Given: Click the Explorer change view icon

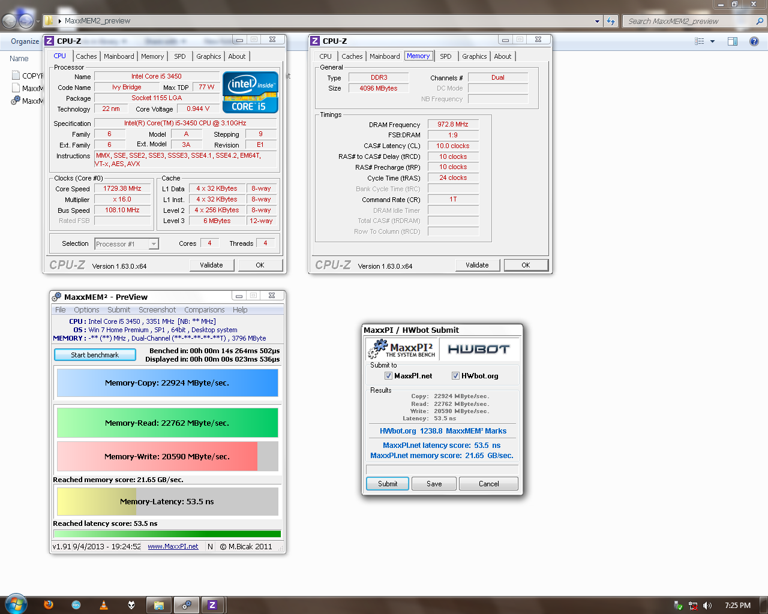Looking at the screenshot, I should point(700,41).
